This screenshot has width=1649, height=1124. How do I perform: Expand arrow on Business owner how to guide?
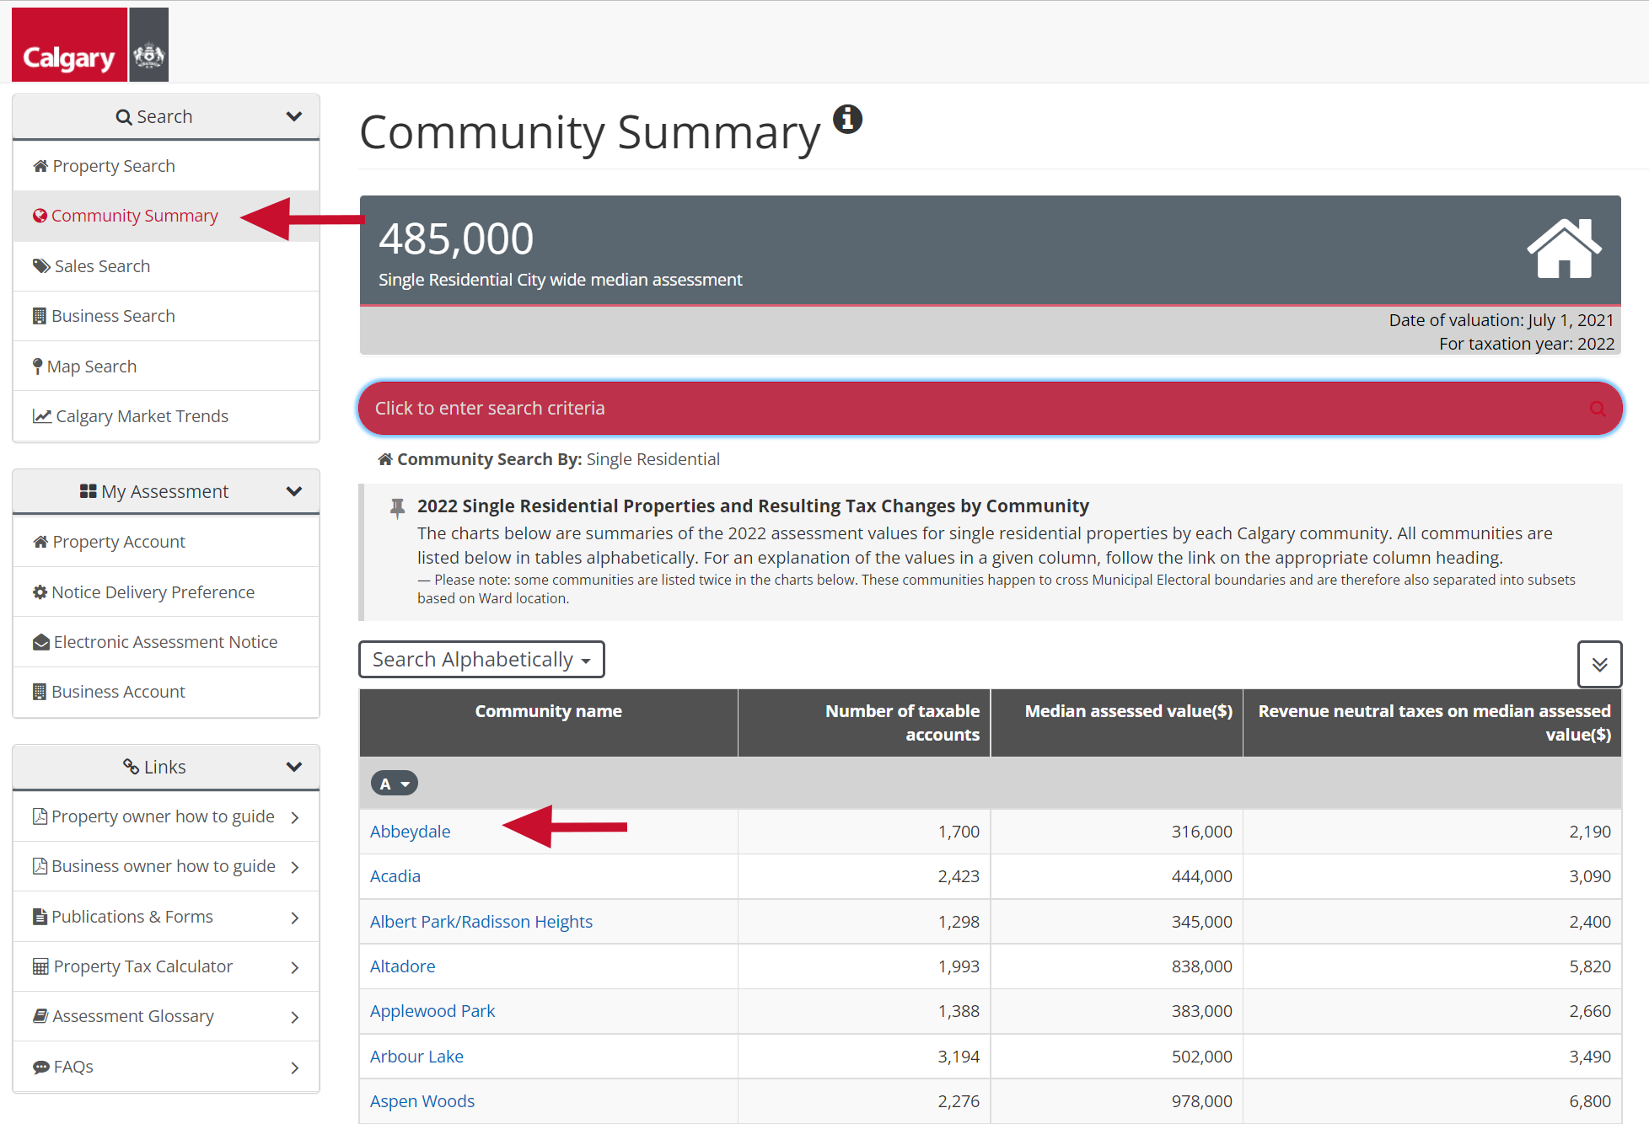pos(295,867)
